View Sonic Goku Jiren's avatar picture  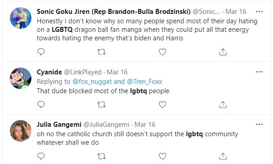[x=21, y=18]
